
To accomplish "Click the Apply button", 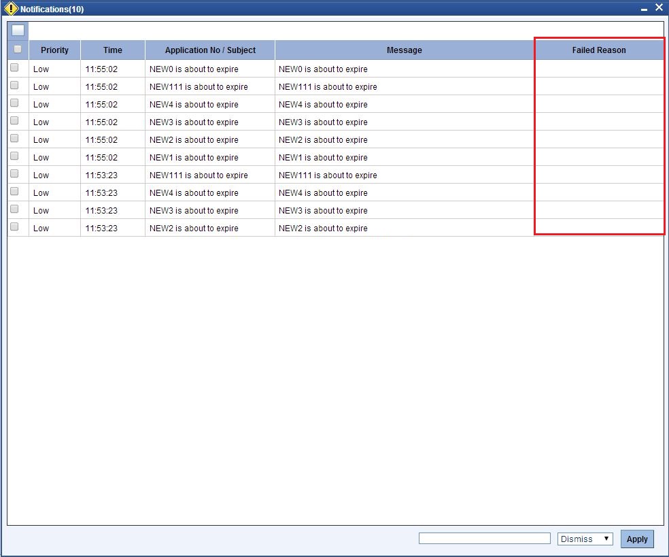I will pyautogui.click(x=637, y=539).
